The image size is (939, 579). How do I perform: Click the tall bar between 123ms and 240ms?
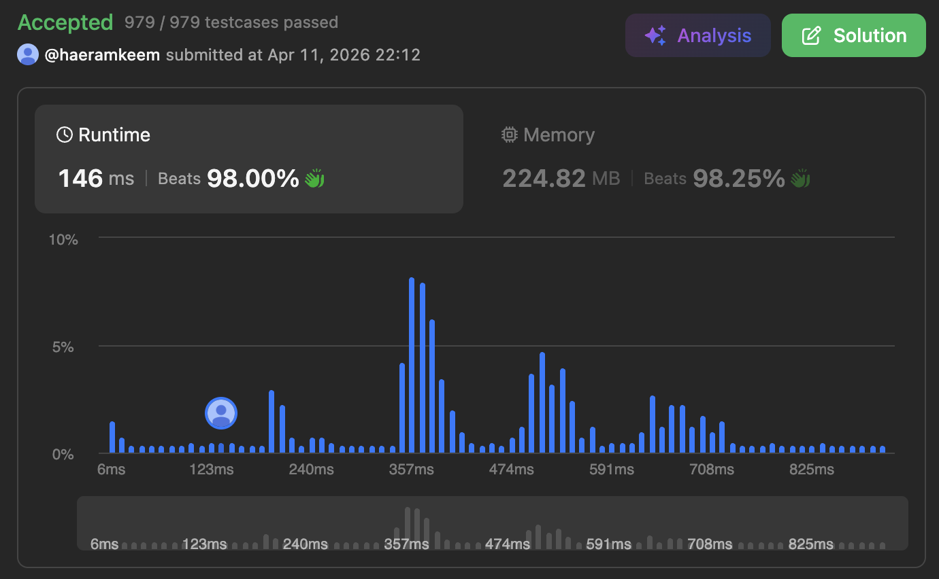271,421
